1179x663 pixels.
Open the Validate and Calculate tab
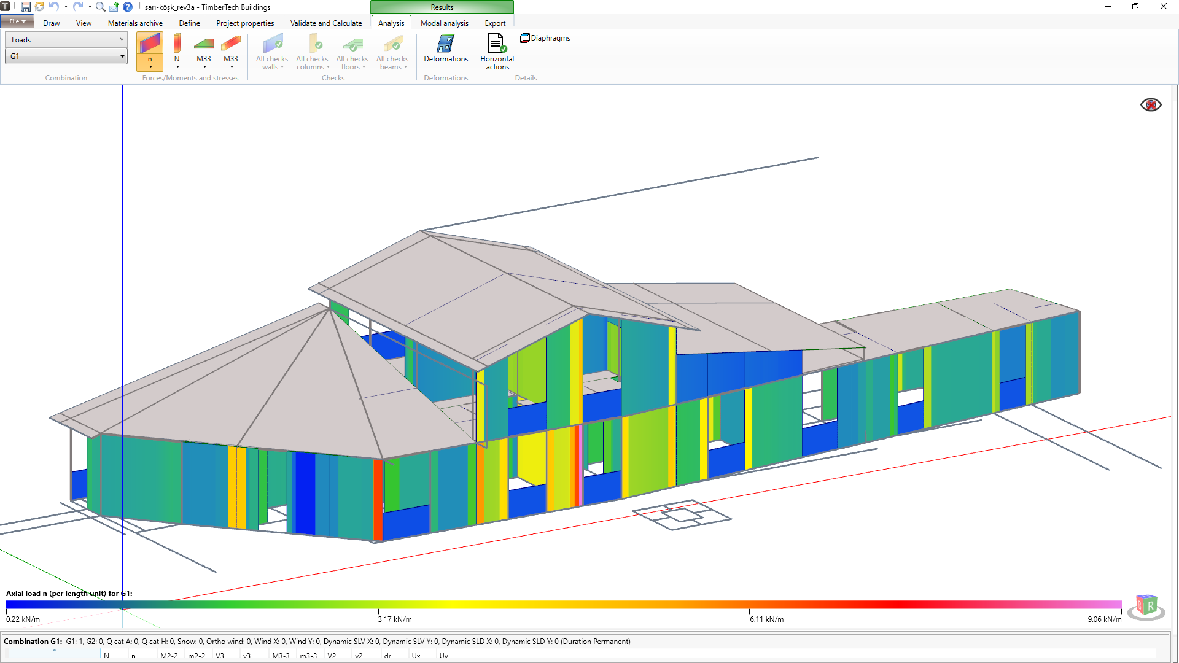(326, 23)
